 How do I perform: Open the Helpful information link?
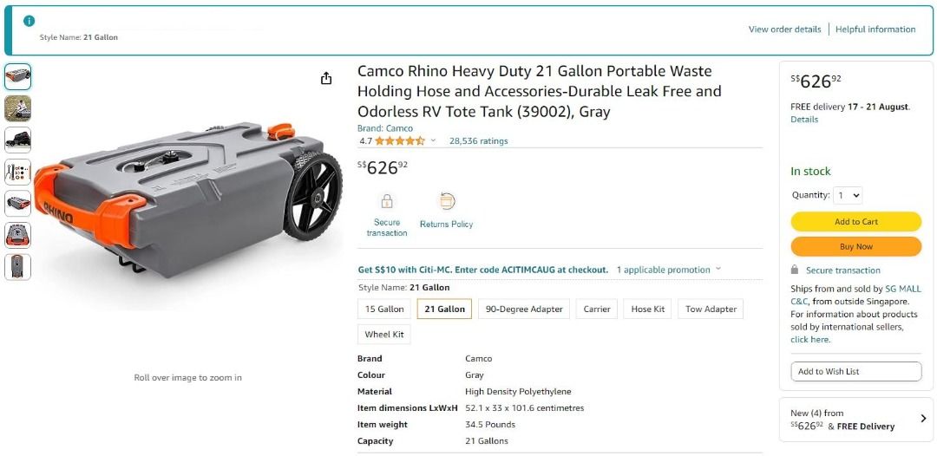pos(875,29)
